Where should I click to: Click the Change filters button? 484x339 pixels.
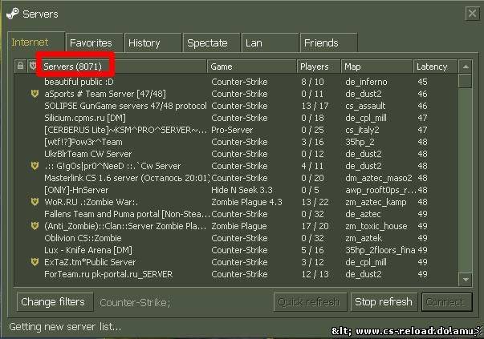[x=55, y=301]
